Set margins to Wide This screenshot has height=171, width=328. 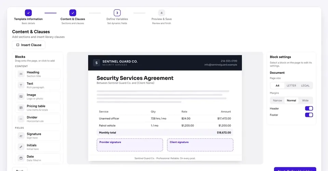(x=305, y=100)
